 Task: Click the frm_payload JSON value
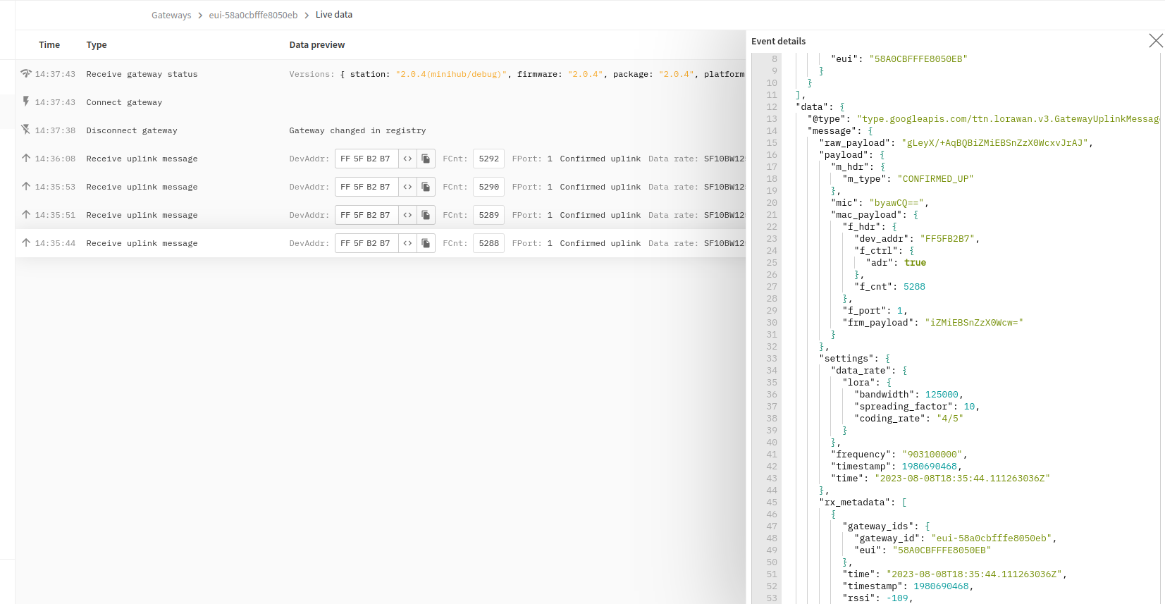pyautogui.click(x=973, y=323)
